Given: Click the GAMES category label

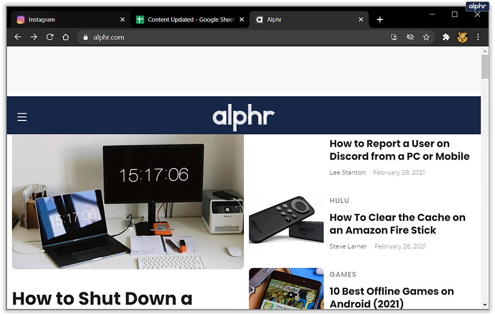Looking at the screenshot, I should (x=343, y=275).
